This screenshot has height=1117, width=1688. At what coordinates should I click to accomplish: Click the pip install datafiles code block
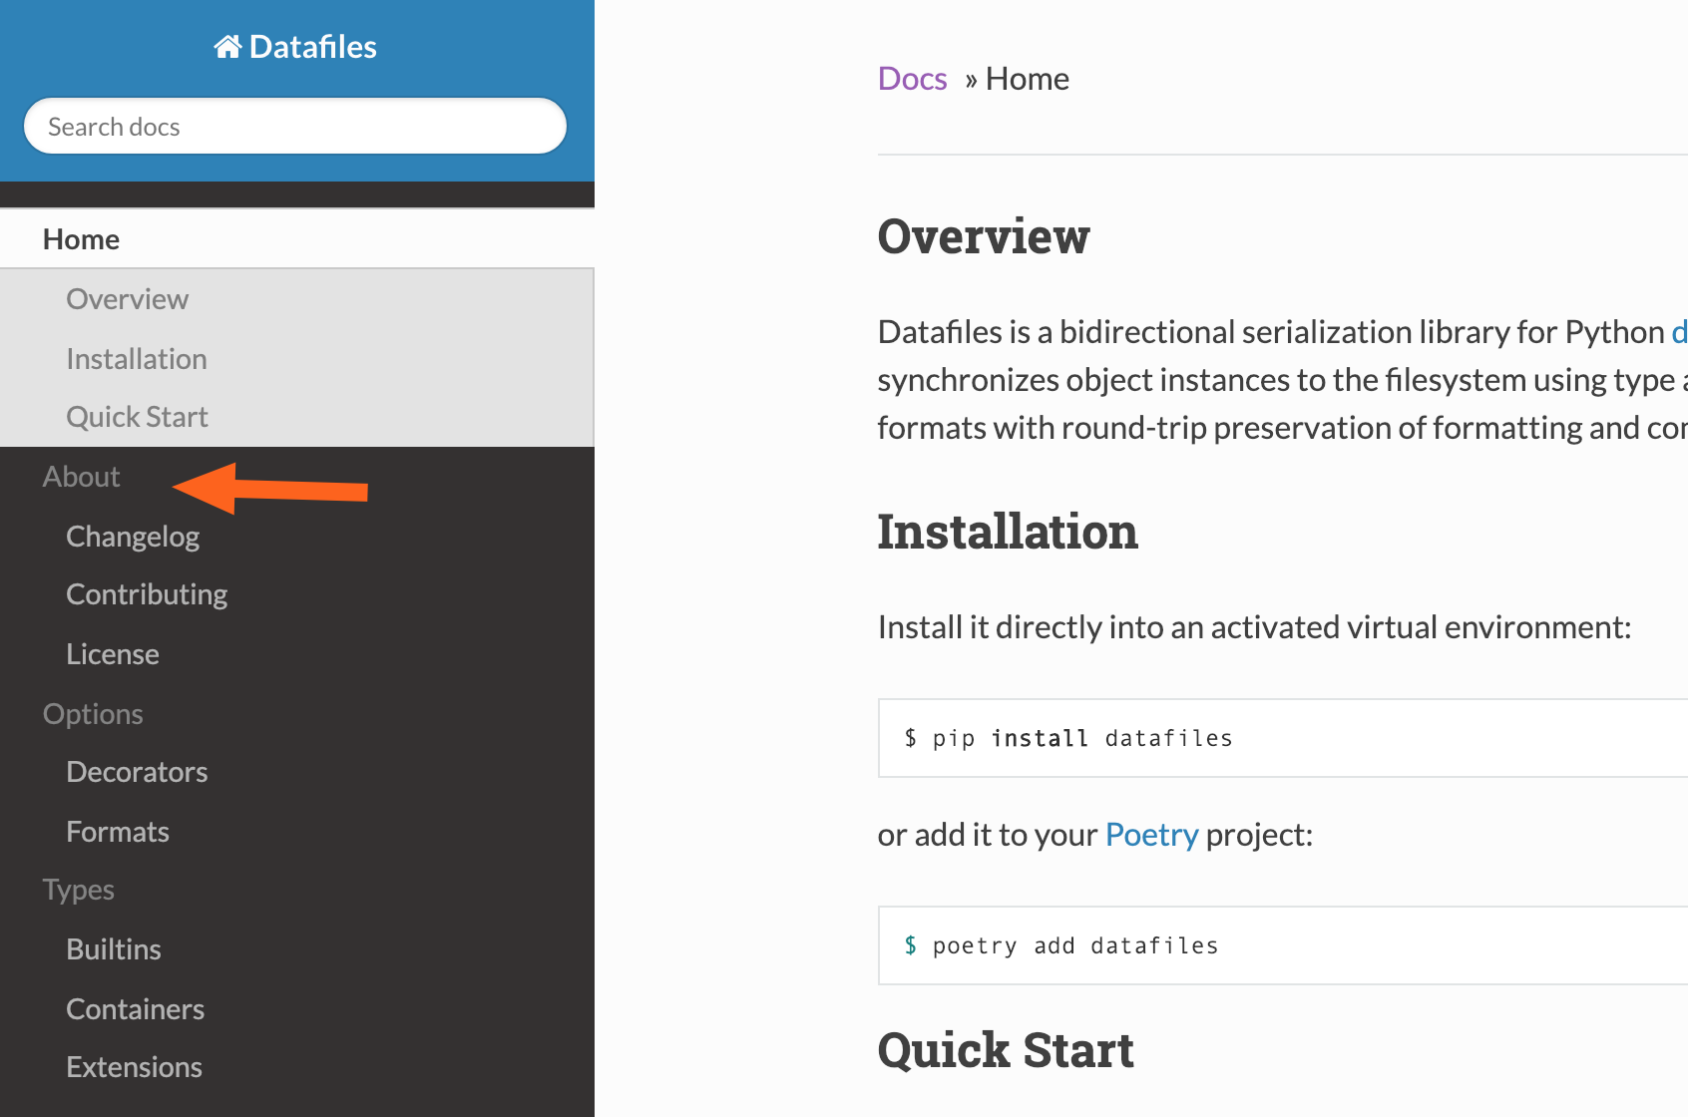tap(1277, 738)
